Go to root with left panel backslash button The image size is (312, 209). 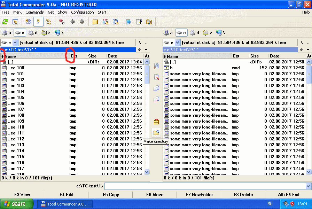pos(140,42)
